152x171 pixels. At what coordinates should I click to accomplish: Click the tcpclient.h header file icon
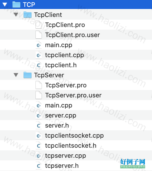tap(39, 65)
